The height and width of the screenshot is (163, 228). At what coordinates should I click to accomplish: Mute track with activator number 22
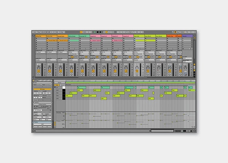tap(170, 71)
